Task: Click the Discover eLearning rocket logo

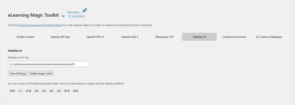Action: (77, 13)
